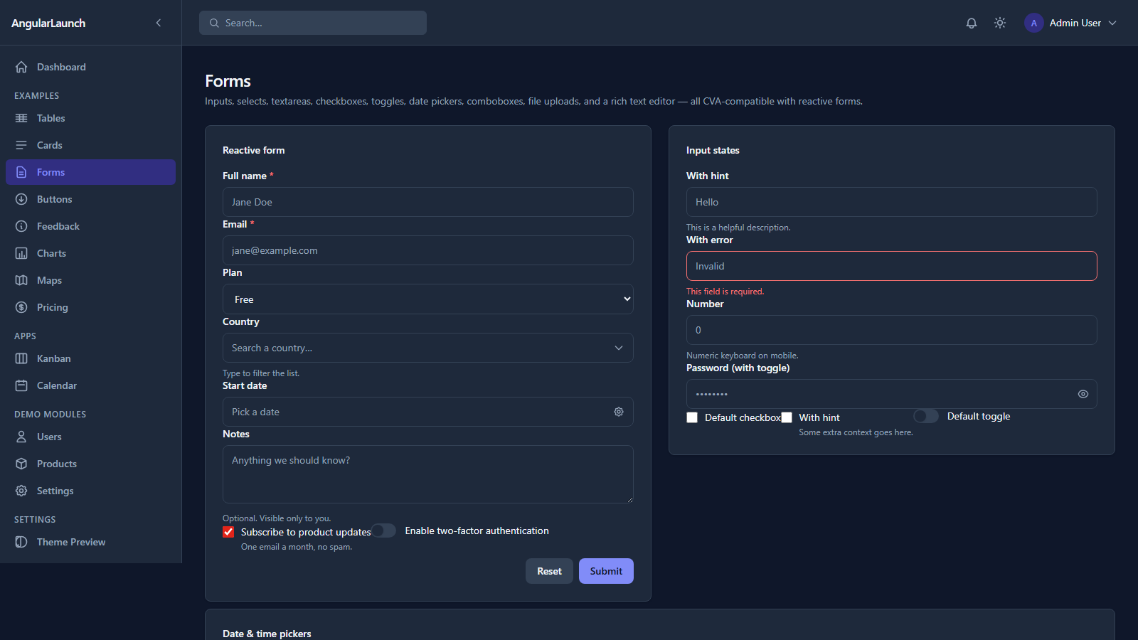The width and height of the screenshot is (1138, 640).
Task: Open notifications bell icon
Action: [x=972, y=23]
